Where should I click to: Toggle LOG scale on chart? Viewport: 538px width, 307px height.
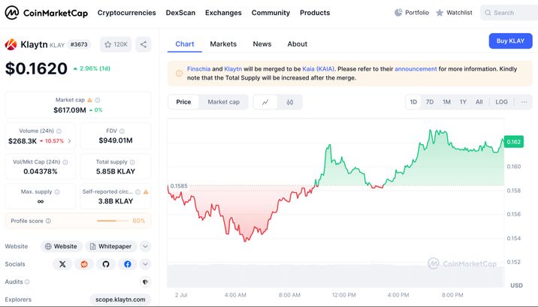[501, 102]
